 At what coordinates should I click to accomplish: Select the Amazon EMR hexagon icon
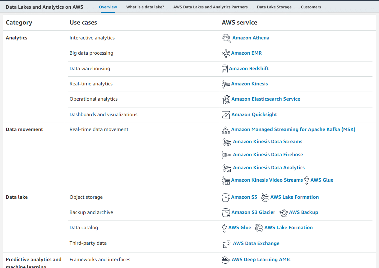226,53
